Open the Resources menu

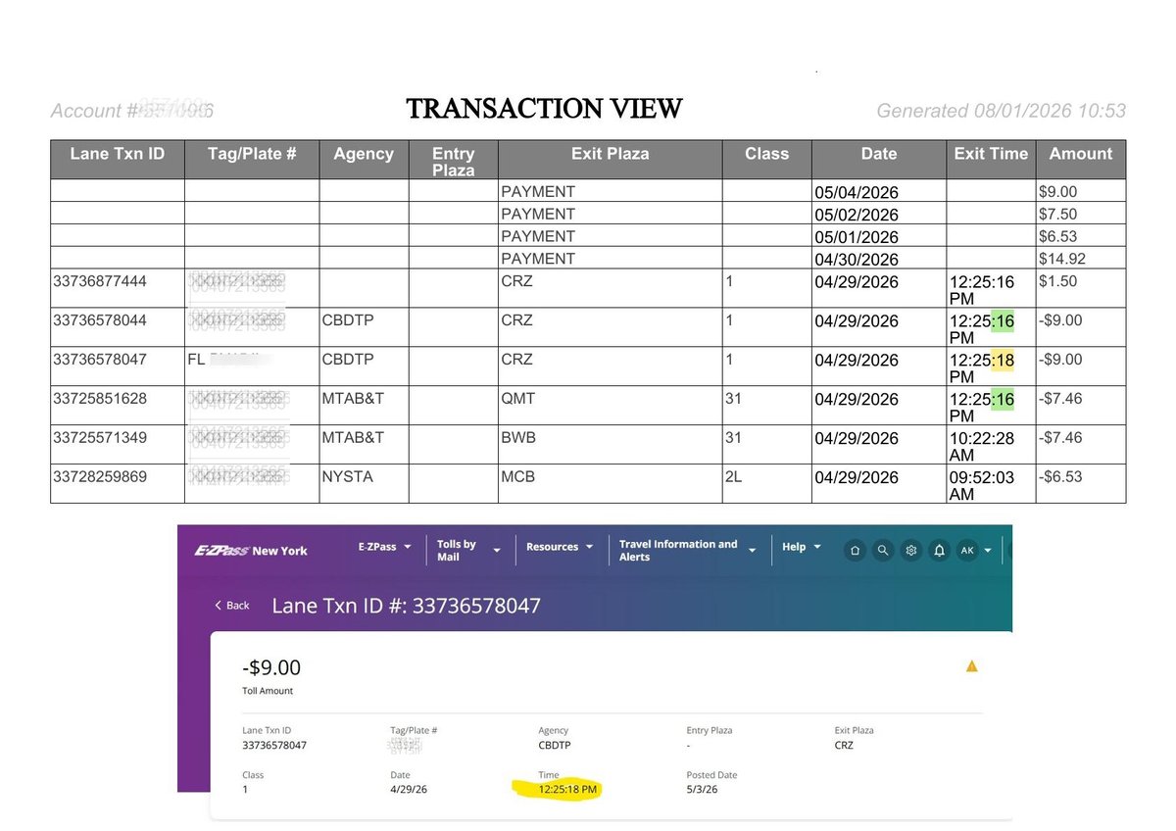click(x=560, y=547)
